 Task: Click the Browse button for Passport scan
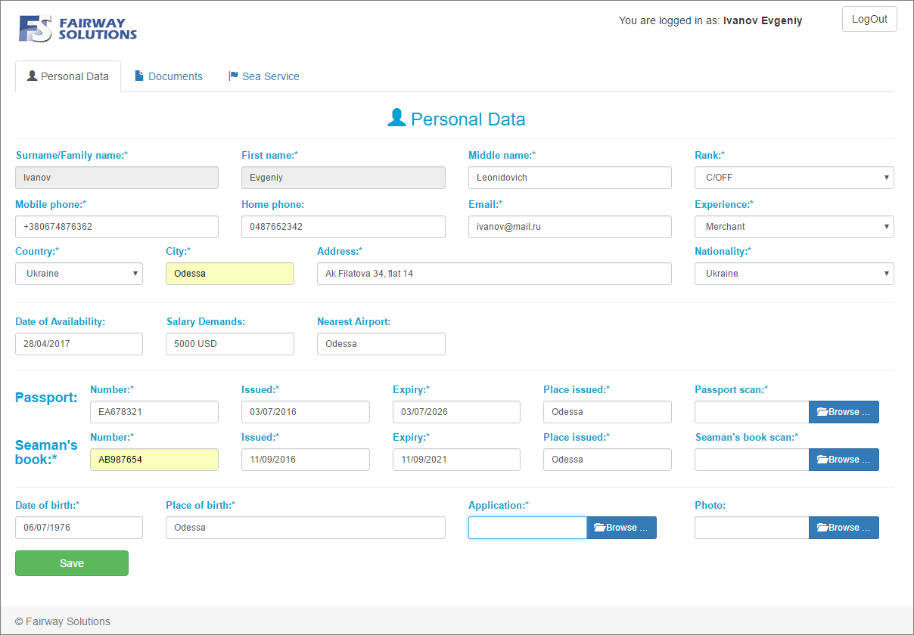pos(844,412)
